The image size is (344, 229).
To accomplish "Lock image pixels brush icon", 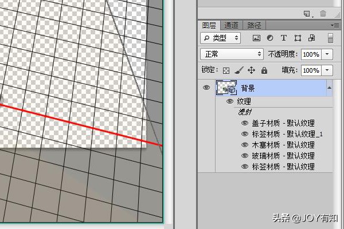I will point(239,70).
